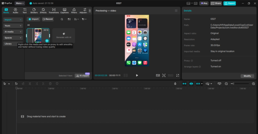Click the Proxy help icon

tap(192, 61)
